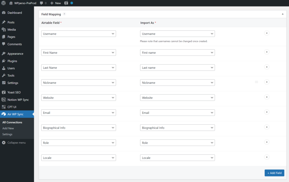The height and width of the screenshot is (182, 289).
Task: Collapse the Field Mapping panel
Action: click(283, 14)
